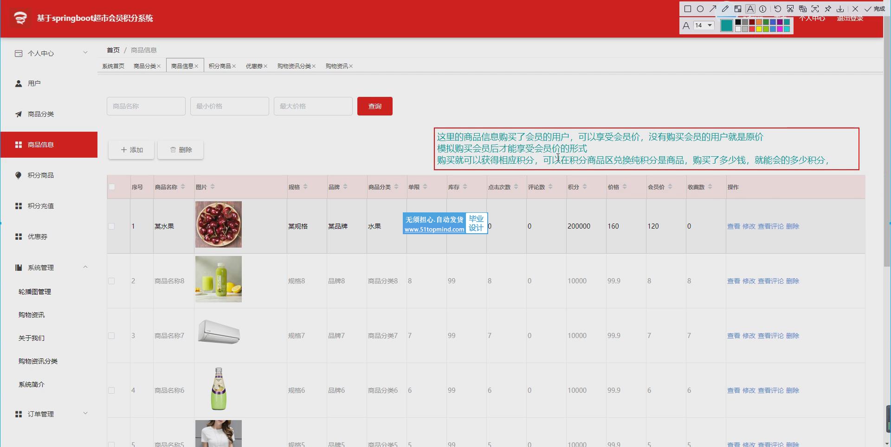
Task: Check the row for 商品名称8
Action: 111,281
